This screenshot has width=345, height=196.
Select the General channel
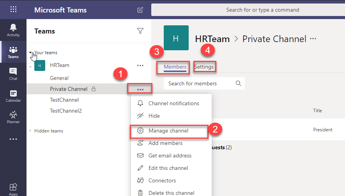[59, 78]
